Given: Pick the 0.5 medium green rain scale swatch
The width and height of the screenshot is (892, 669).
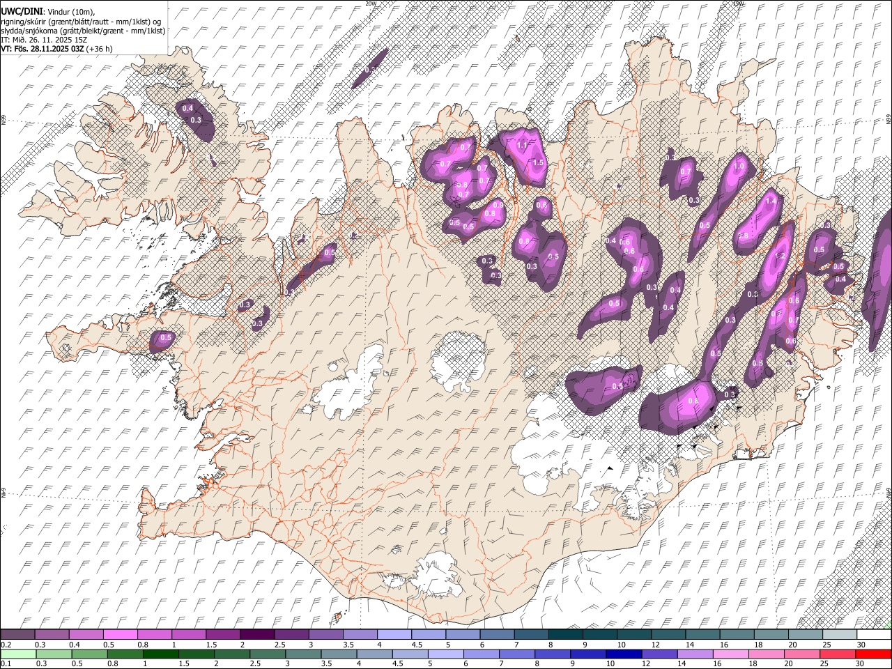Looking at the screenshot, I should point(89,654).
